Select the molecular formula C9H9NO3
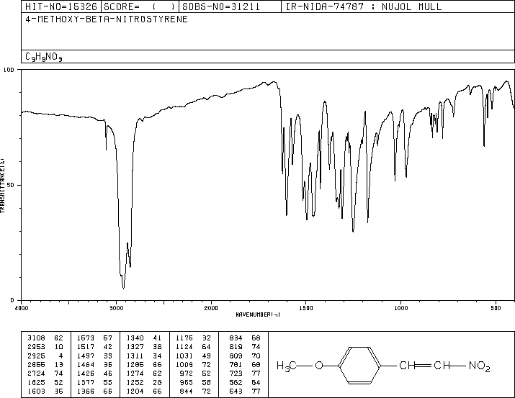This screenshot has width=515, height=398. tap(44, 57)
